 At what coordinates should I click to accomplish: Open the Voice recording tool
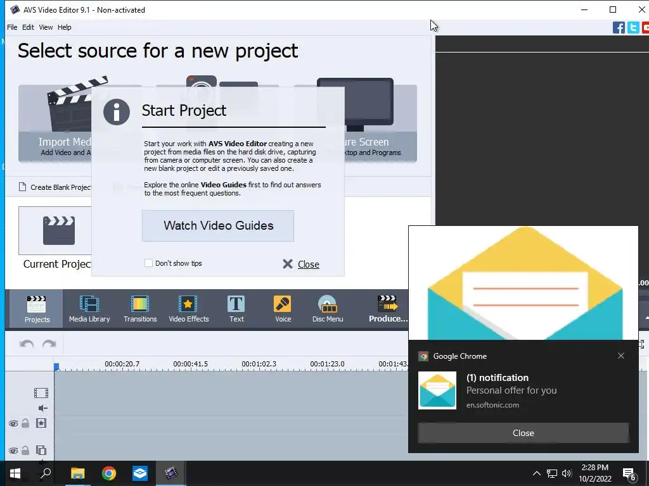tap(283, 309)
